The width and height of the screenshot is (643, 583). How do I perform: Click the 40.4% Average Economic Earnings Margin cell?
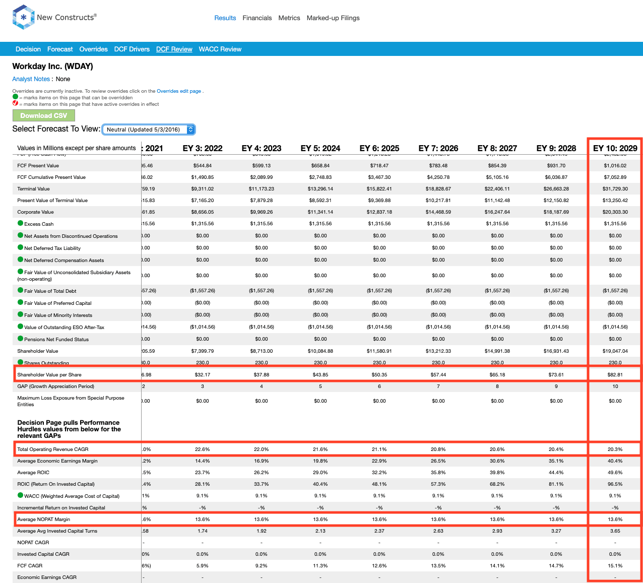(x=615, y=461)
